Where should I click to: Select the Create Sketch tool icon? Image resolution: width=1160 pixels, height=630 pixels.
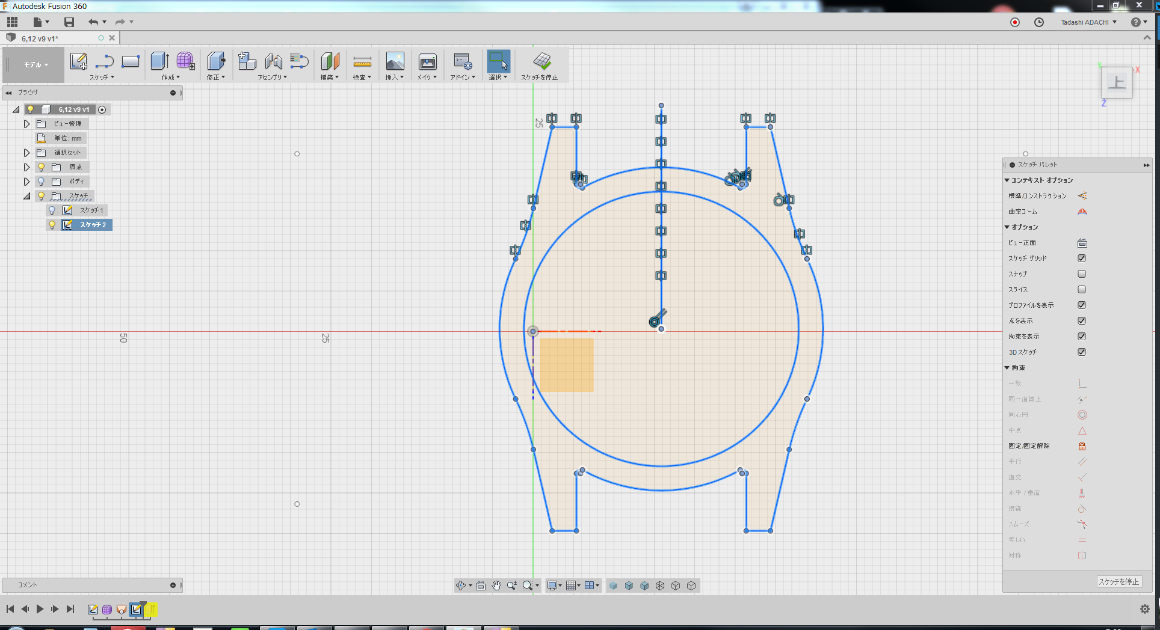tap(78, 61)
